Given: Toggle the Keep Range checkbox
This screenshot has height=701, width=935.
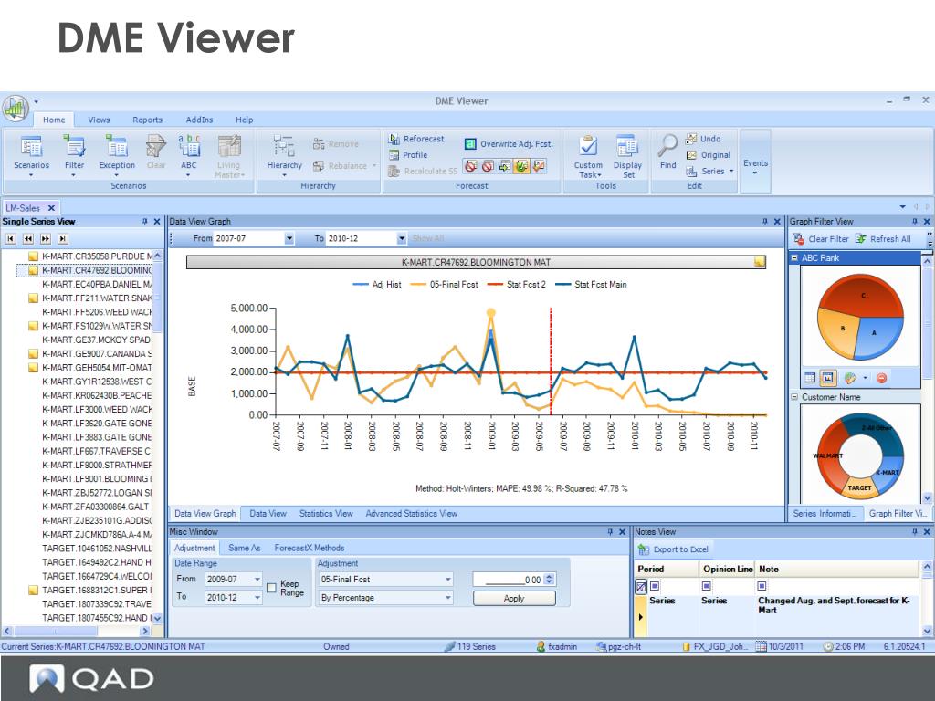Looking at the screenshot, I should pos(271,588).
